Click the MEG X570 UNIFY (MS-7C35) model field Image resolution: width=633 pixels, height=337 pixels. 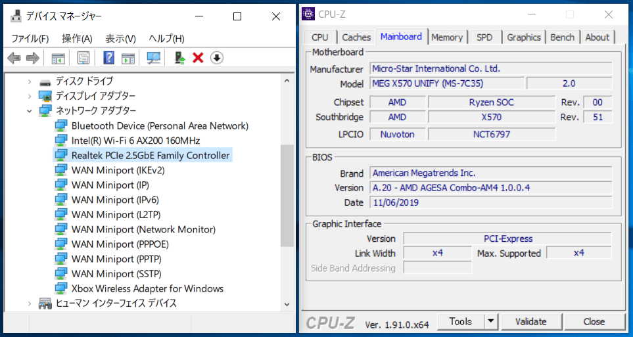click(x=447, y=83)
